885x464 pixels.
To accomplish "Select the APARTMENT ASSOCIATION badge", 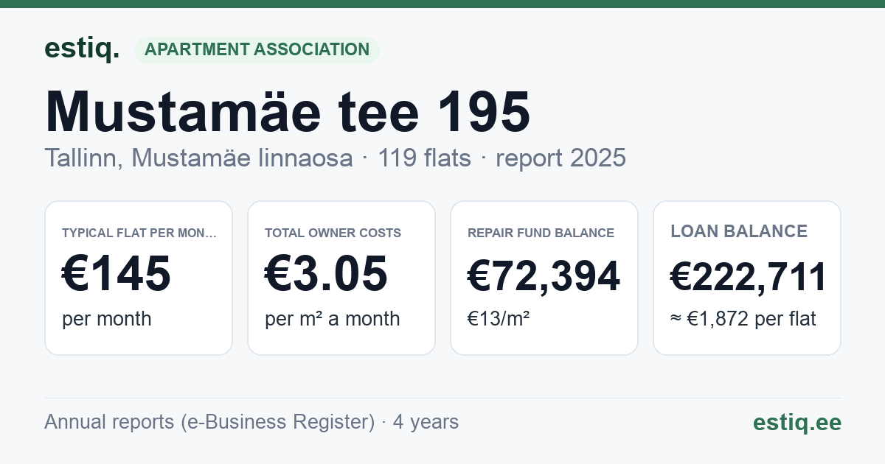I will [x=257, y=50].
